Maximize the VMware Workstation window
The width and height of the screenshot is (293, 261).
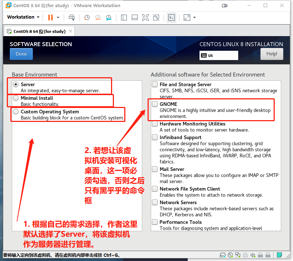coord(265,5)
